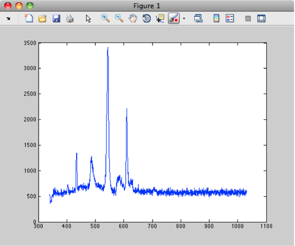The width and height of the screenshot is (295, 246).
Task: Print the figure using the printer icon
Action: click(x=70, y=18)
